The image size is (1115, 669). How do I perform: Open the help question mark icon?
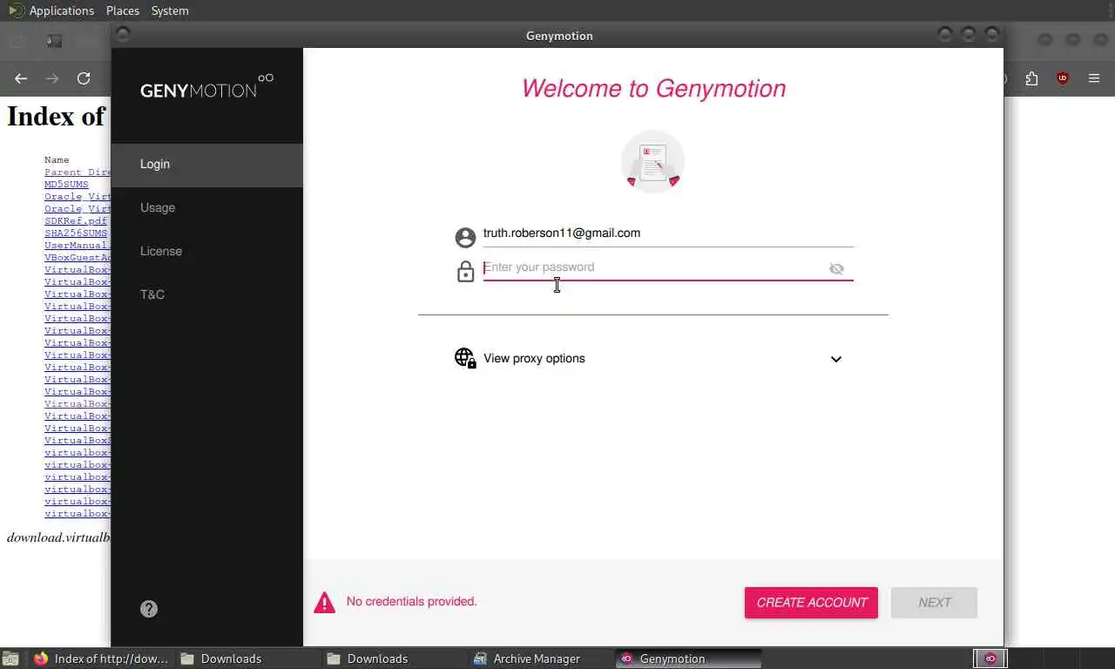click(149, 609)
